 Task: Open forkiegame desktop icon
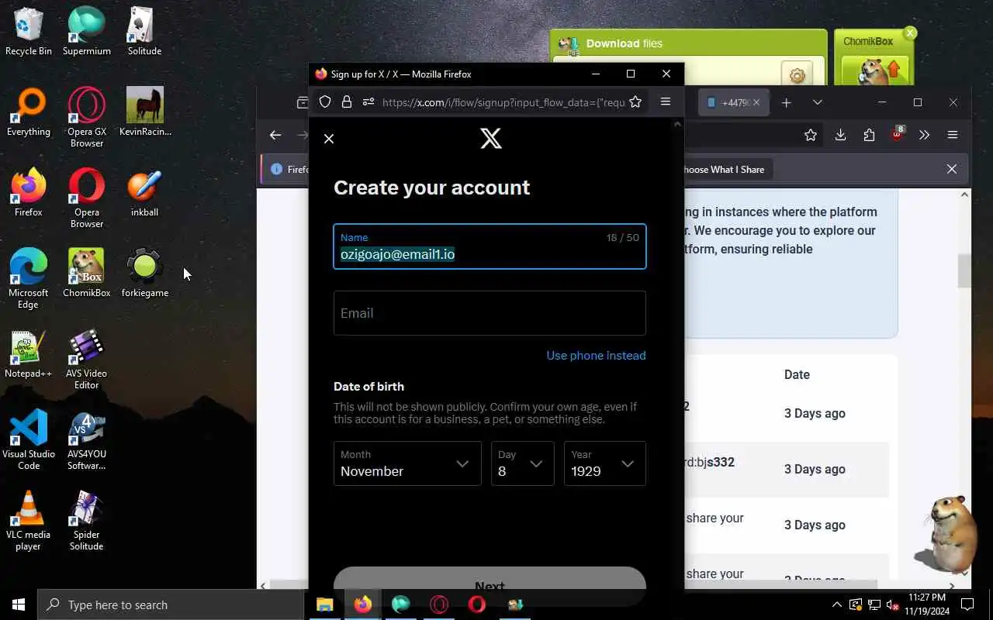(145, 273)
